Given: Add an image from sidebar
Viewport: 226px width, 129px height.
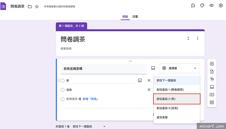Looking at the screenshot, I should pos(212,87).
